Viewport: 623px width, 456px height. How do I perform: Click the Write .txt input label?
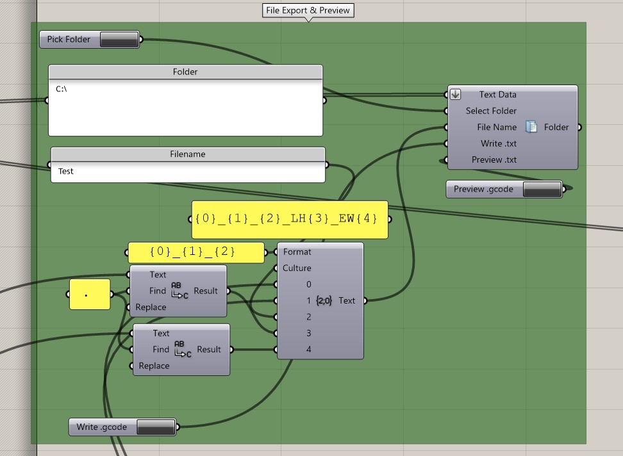point(498,143)
